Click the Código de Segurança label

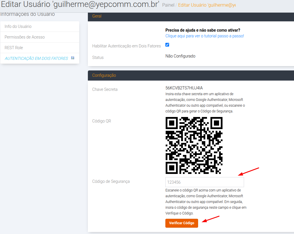click(111, 181)
